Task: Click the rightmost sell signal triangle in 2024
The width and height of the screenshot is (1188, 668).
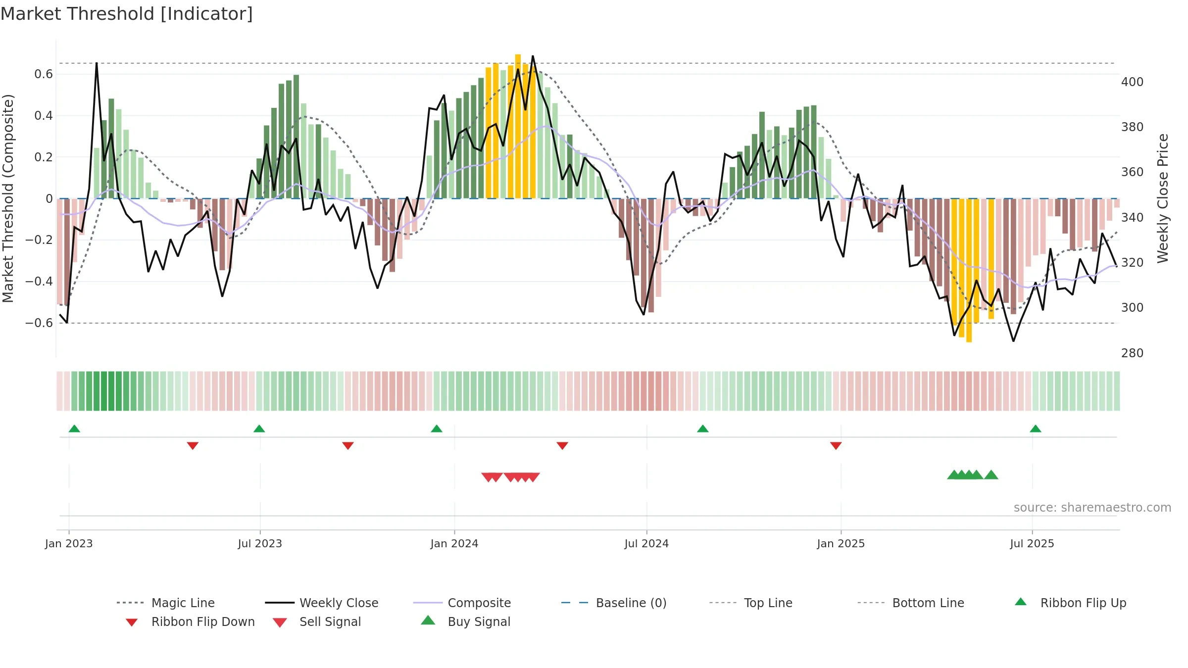Action: click(x=533, y=477)
